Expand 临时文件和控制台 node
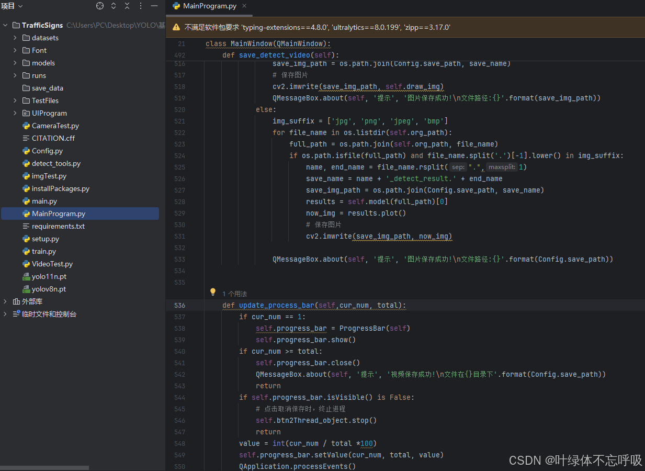The height and width of the screenshot is (471, 645). [5, 314]
